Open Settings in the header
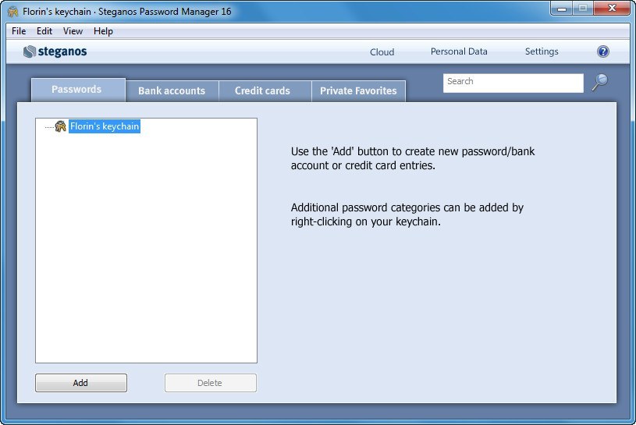Screen dimensions: 636x425 pos(542,51)
